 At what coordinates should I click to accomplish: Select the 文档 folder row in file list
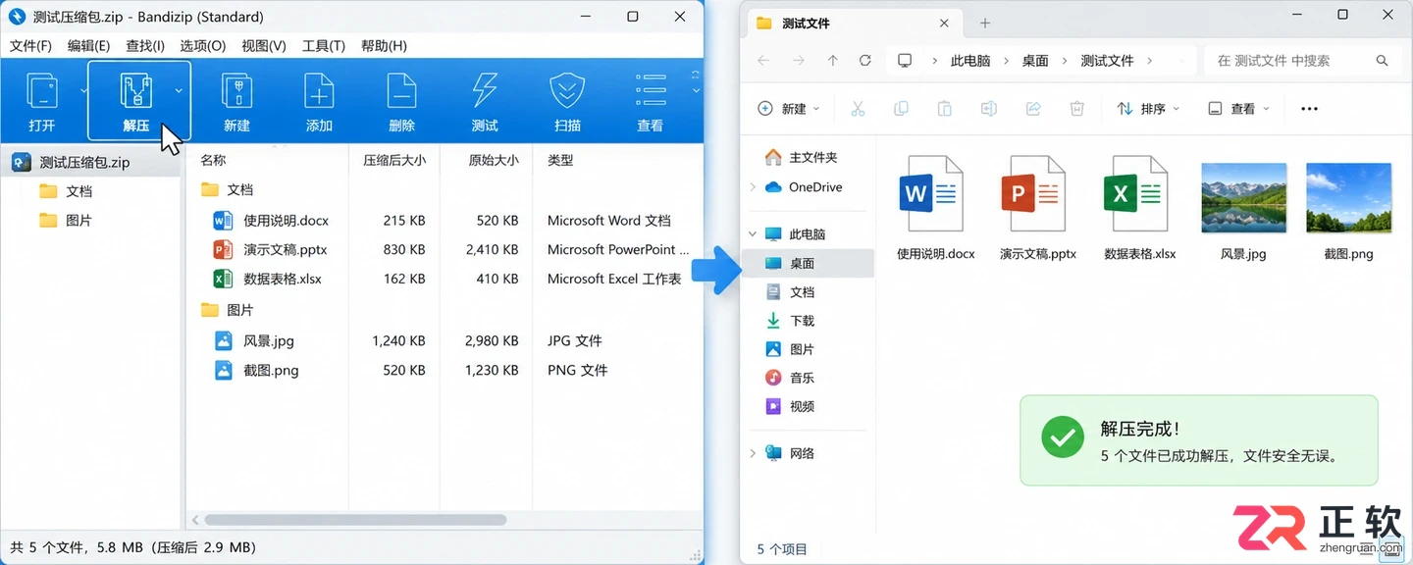pyautogui.click(x=240, y=189)
